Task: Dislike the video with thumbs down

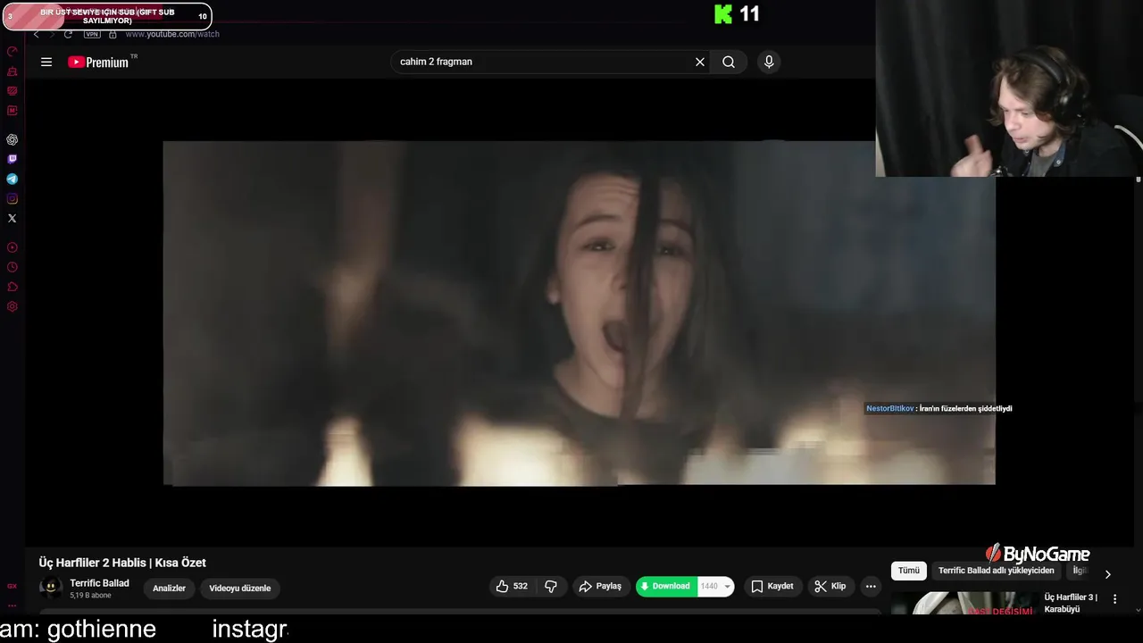Action: coord(551,587)
